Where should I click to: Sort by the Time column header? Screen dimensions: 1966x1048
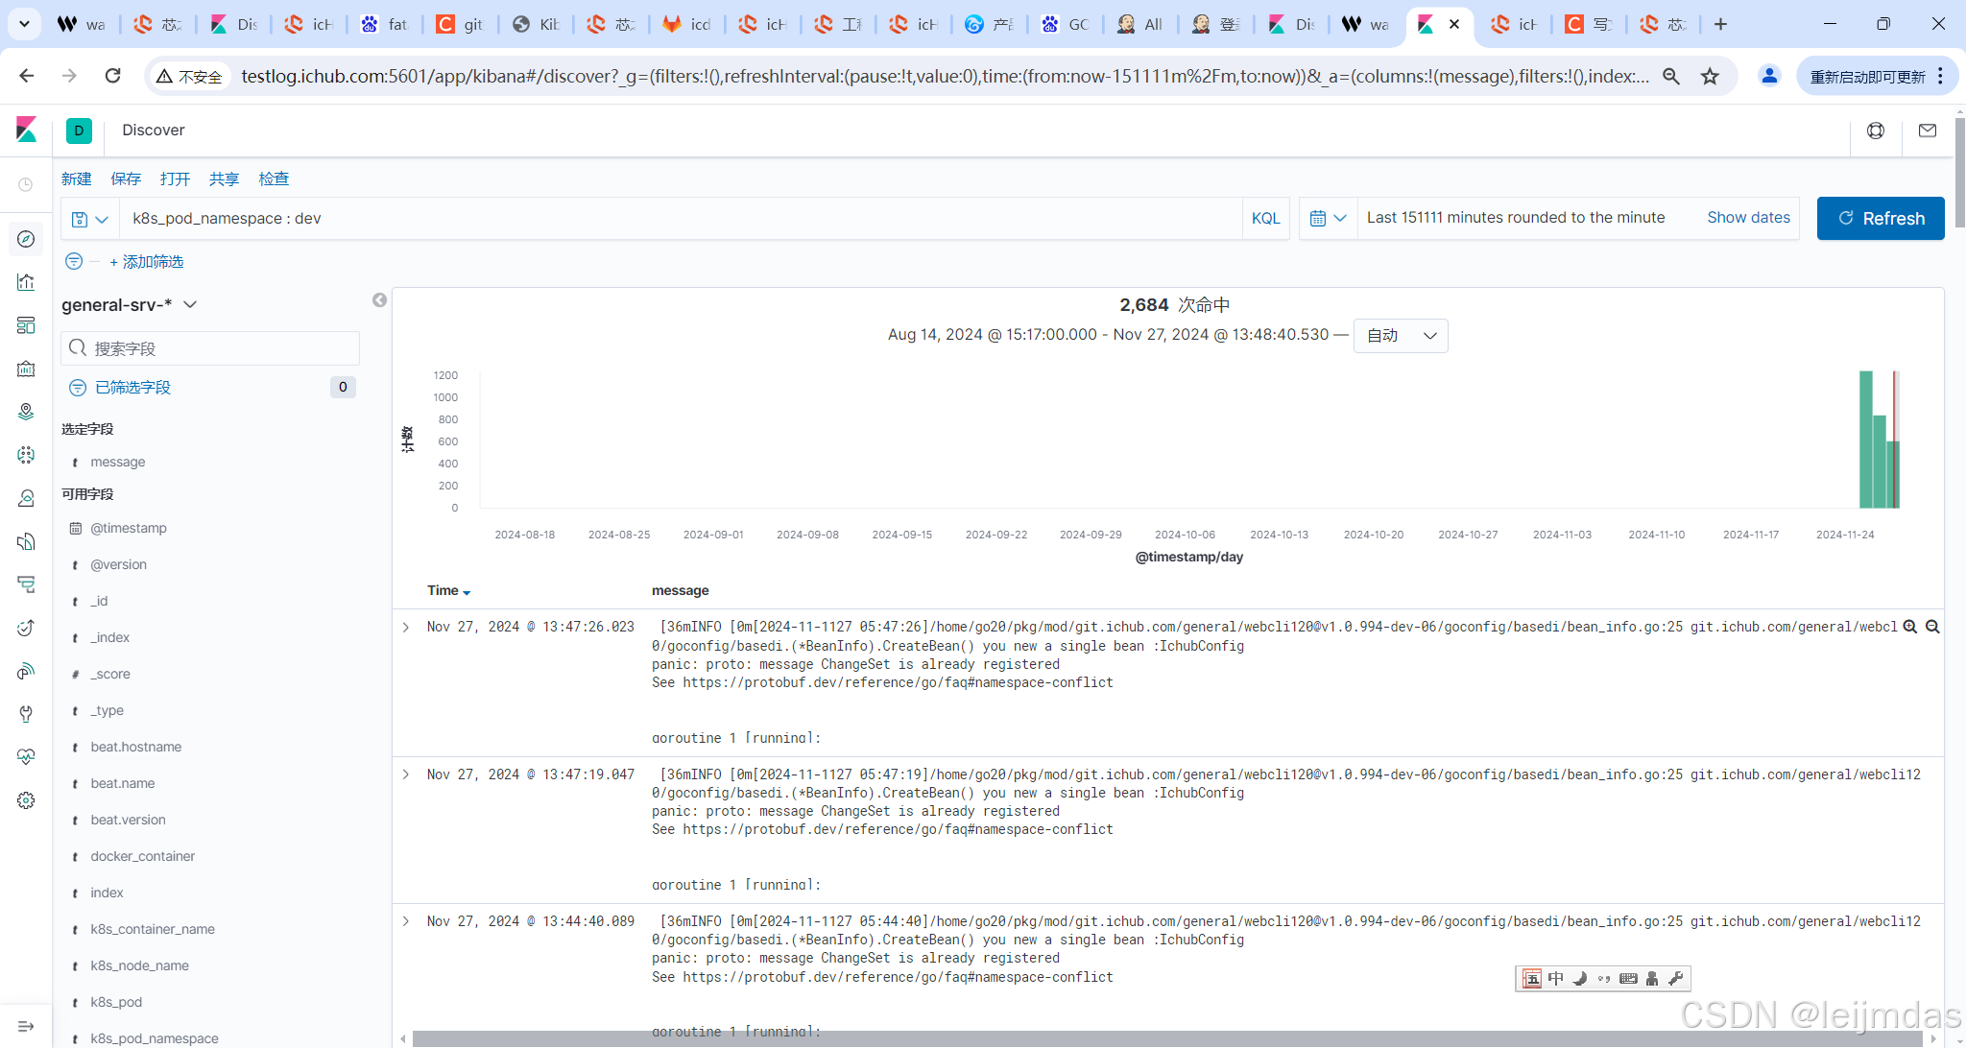pos(448,590)
